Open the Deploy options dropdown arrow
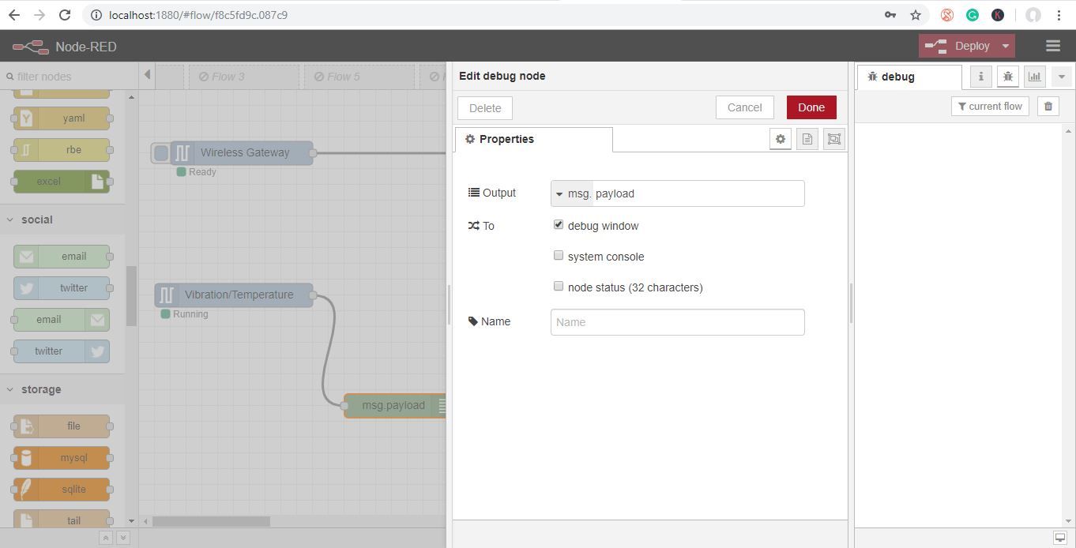 click(1006, 46)
